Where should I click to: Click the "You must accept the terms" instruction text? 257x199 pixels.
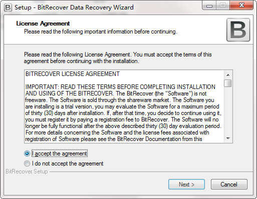tap(172, 54)
